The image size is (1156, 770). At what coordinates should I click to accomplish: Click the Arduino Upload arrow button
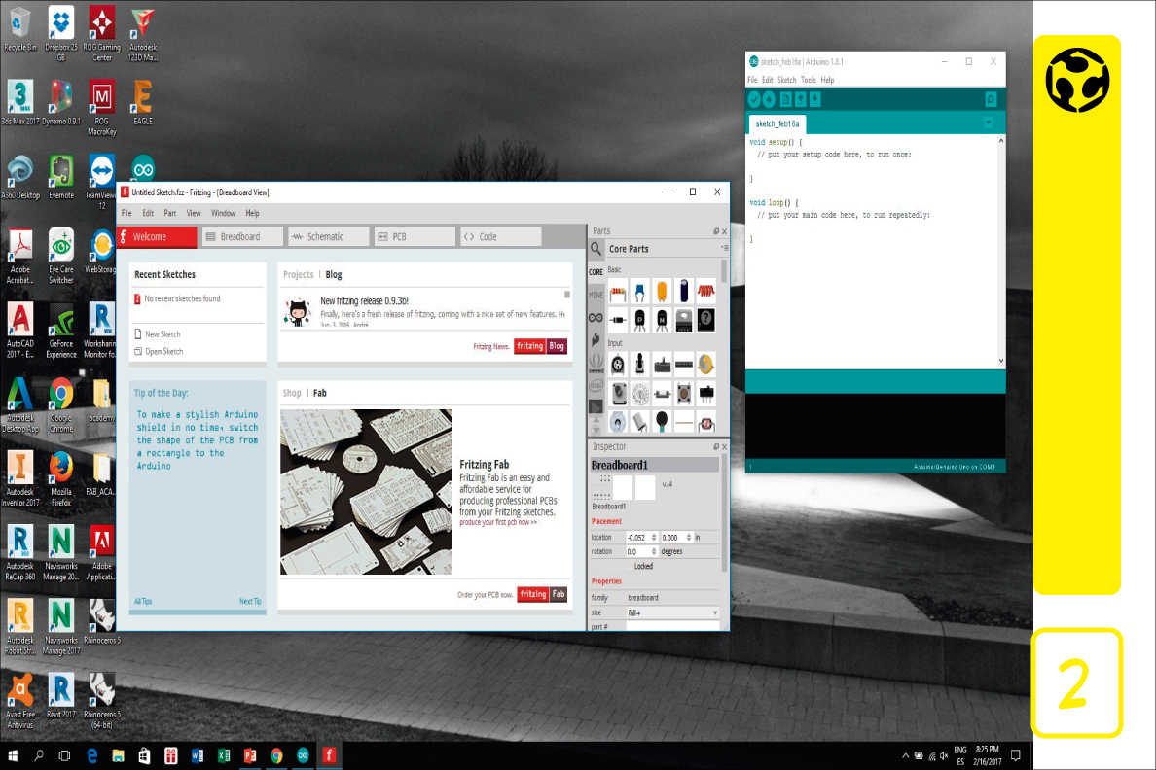[769, 99]
